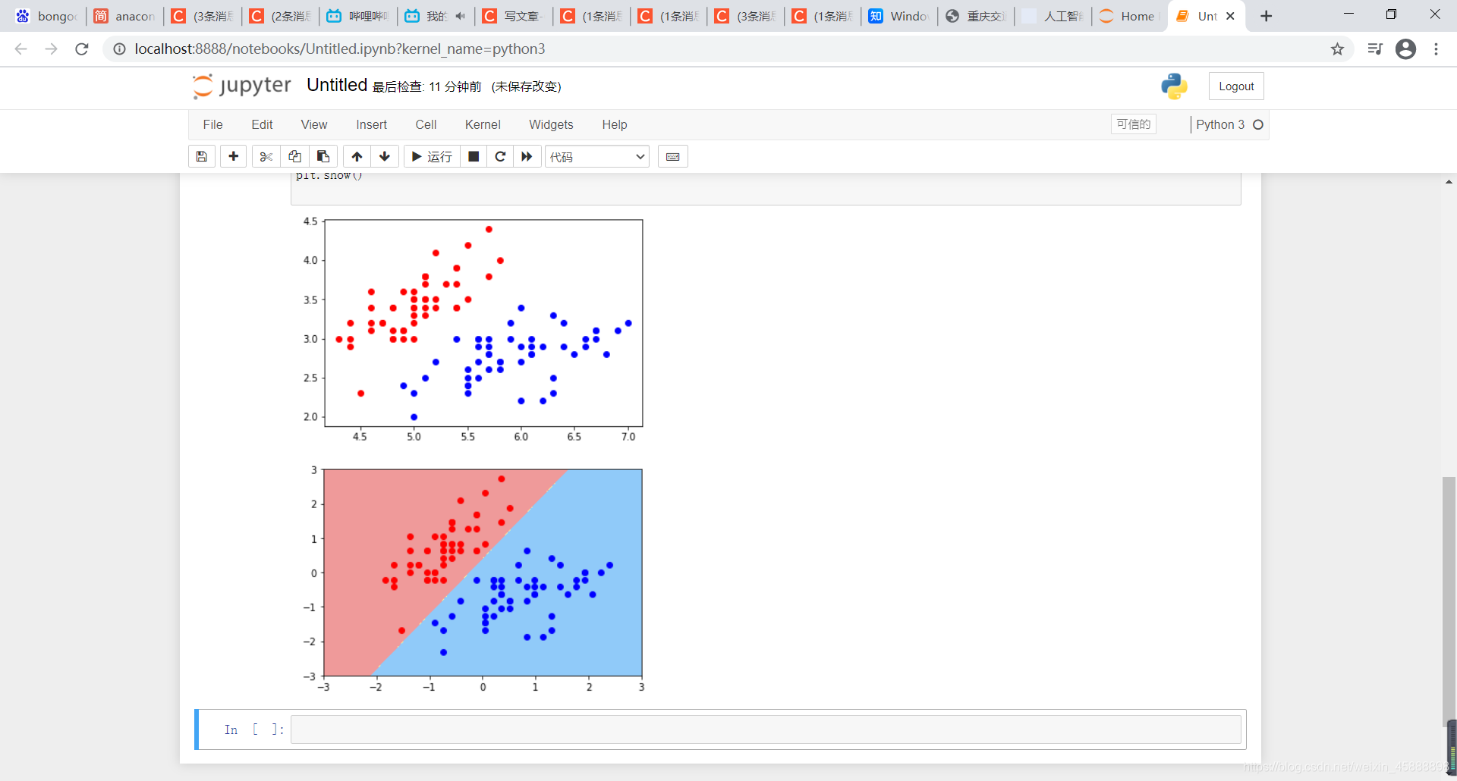Switch to the anaconda browser tab
Viewport: 1457px width, 781px height.
pos(125,16)
